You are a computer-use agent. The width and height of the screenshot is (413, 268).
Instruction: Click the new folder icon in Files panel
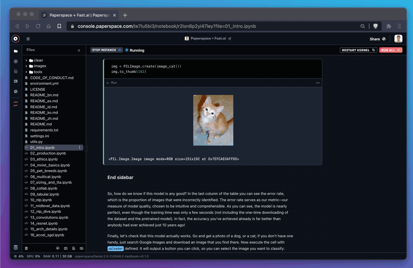click(81, 248)
